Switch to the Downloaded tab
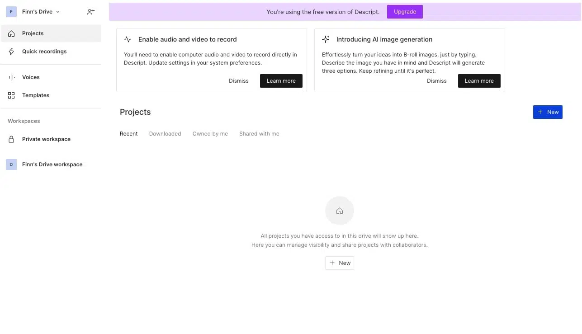The height and width of the screenshot is (334, 582). (x=165, y=133)
